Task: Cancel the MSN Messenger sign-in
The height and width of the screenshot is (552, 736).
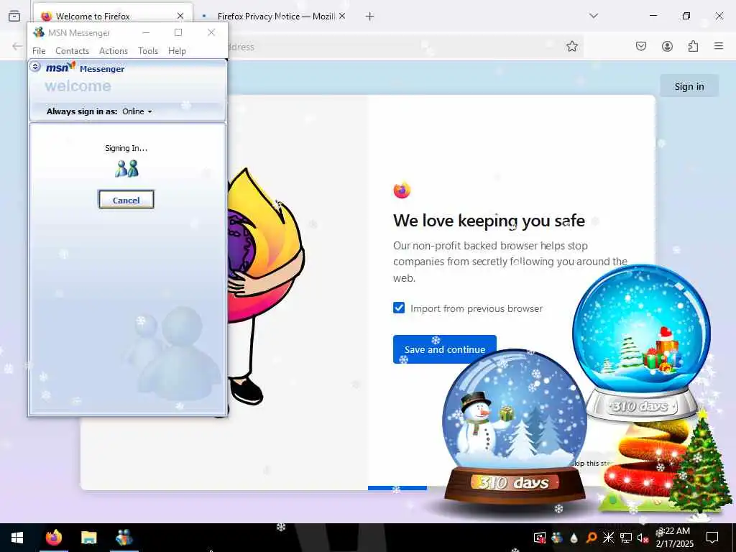Action: point(126,200)
